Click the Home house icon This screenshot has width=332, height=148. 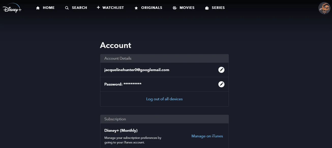[38, 8]
